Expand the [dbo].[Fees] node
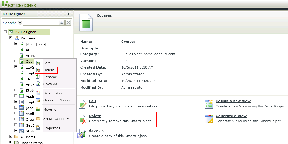This screenshot has height=144, width=288. click(x=16, y=44)
